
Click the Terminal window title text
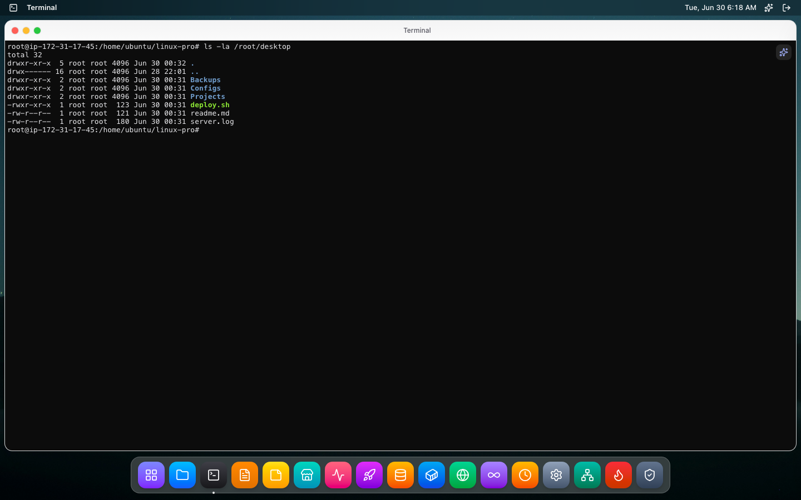[x=417, y=31]
